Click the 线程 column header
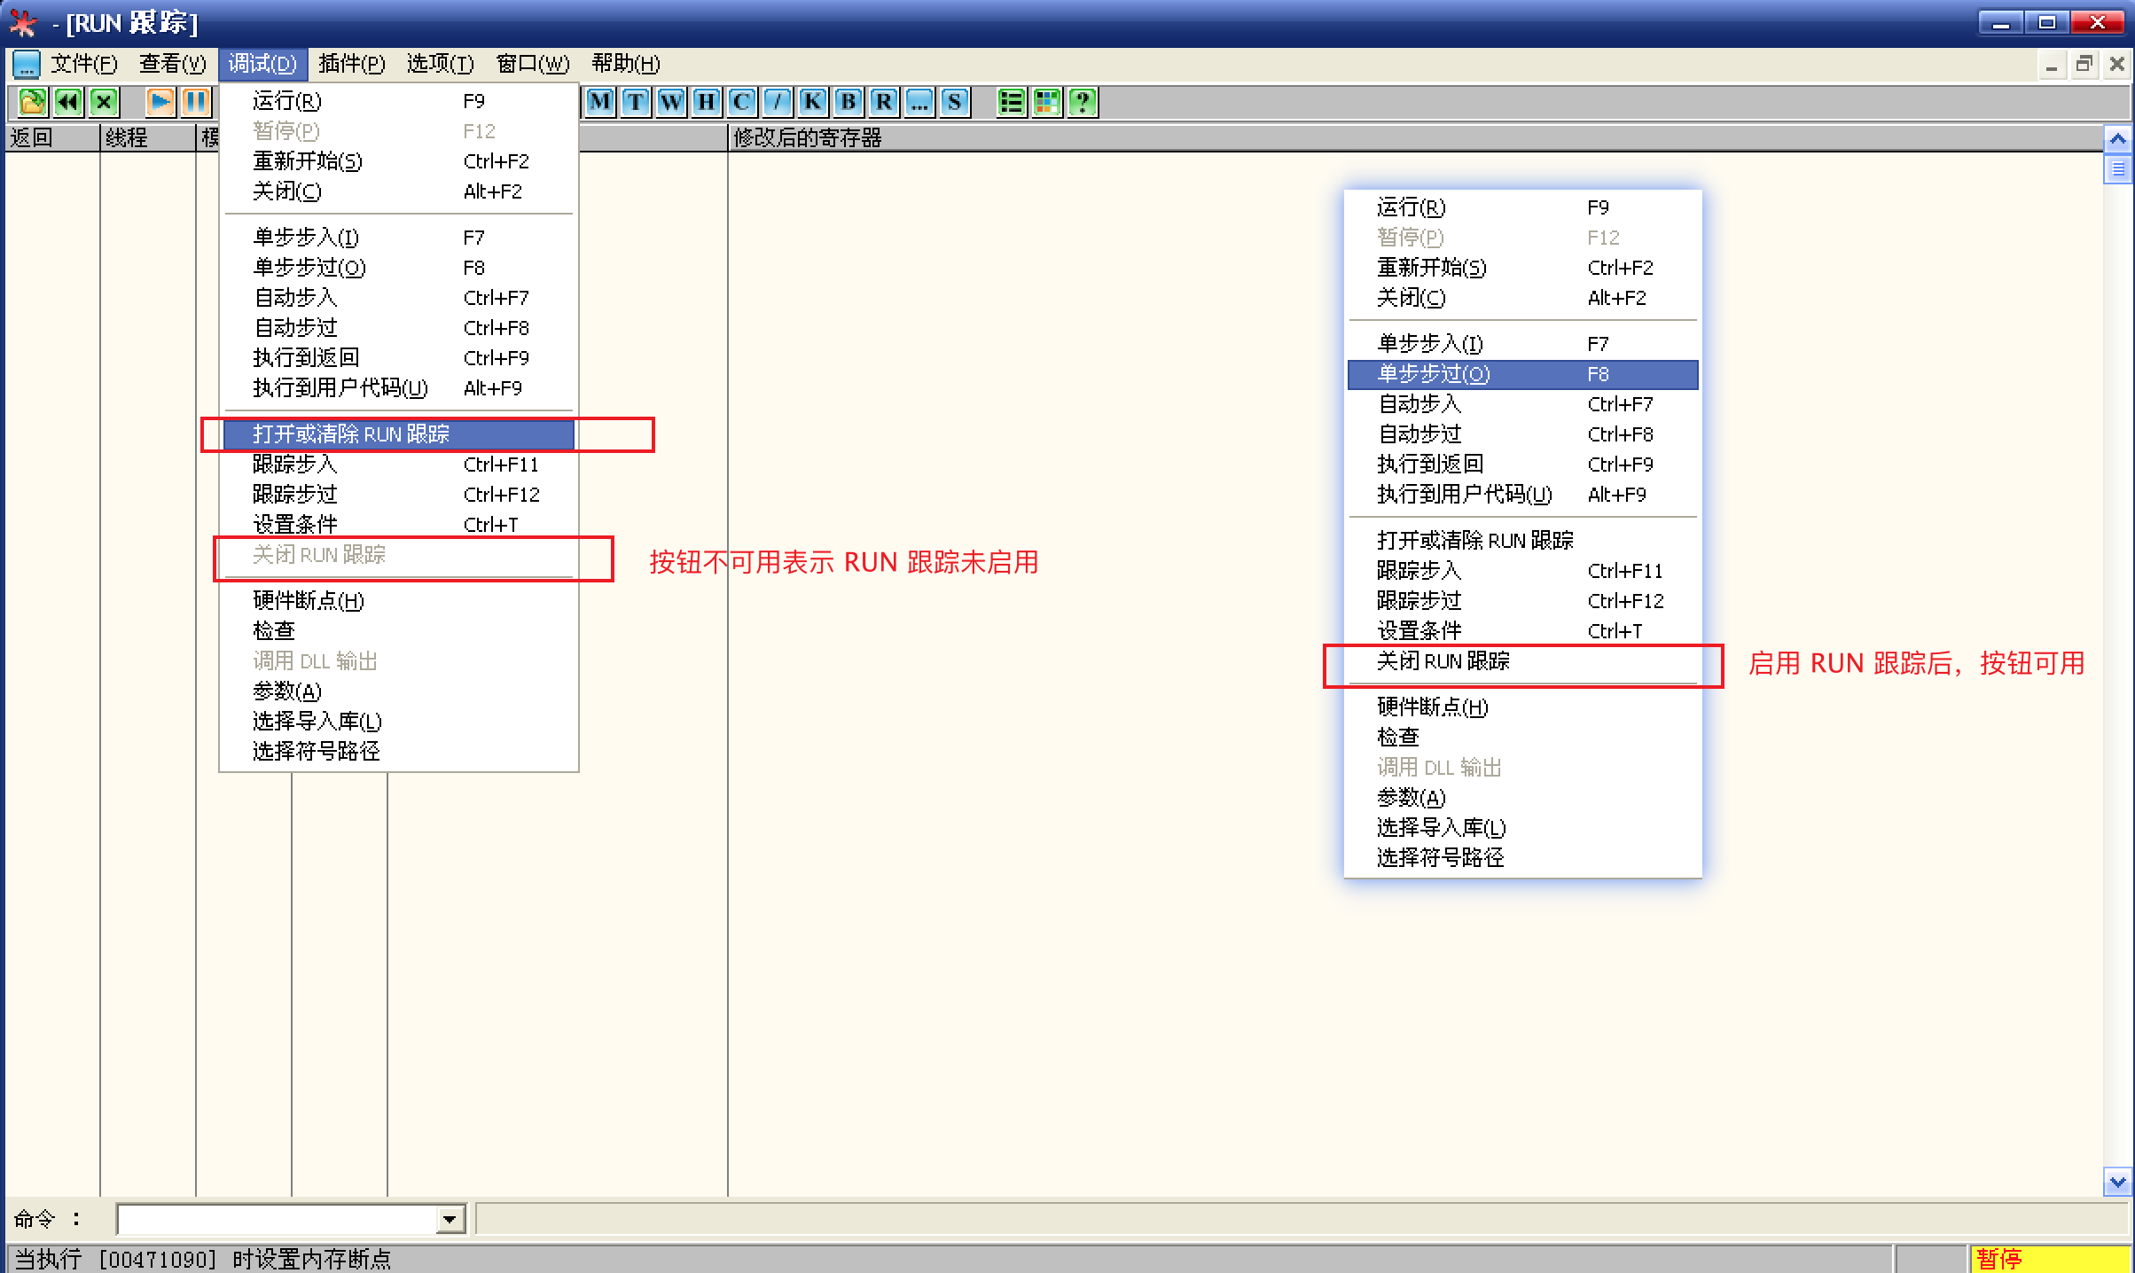The height and width of the screenshot is (1273, 2135). pos(127,138)
